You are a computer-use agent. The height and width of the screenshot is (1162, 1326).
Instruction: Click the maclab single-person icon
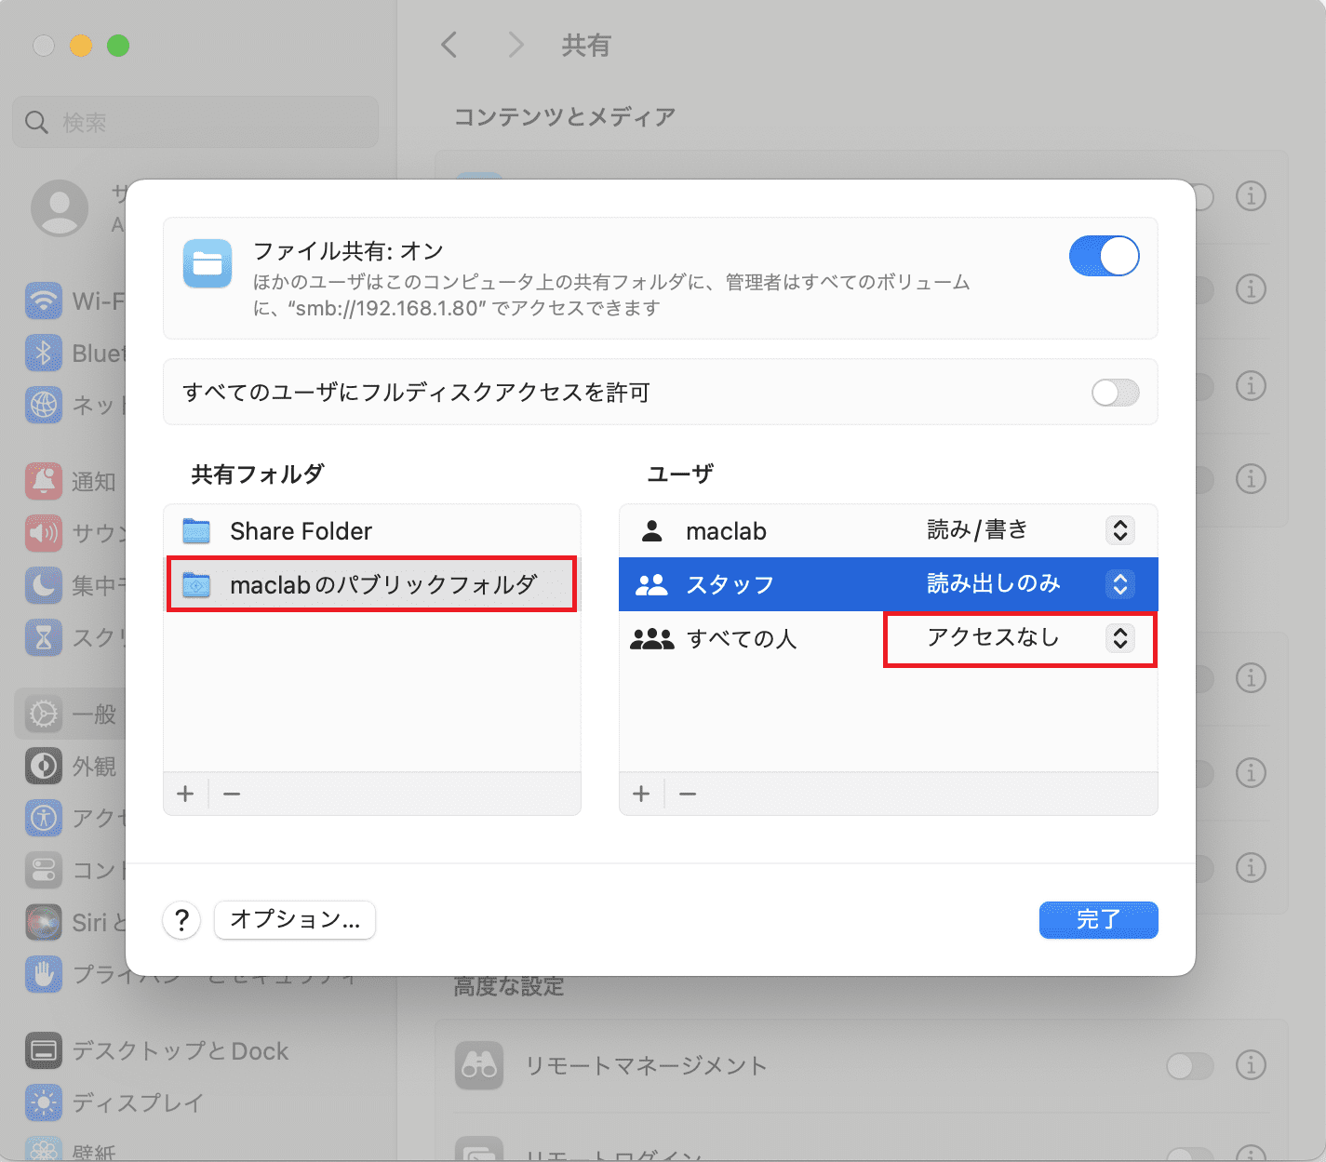point(652,531)
